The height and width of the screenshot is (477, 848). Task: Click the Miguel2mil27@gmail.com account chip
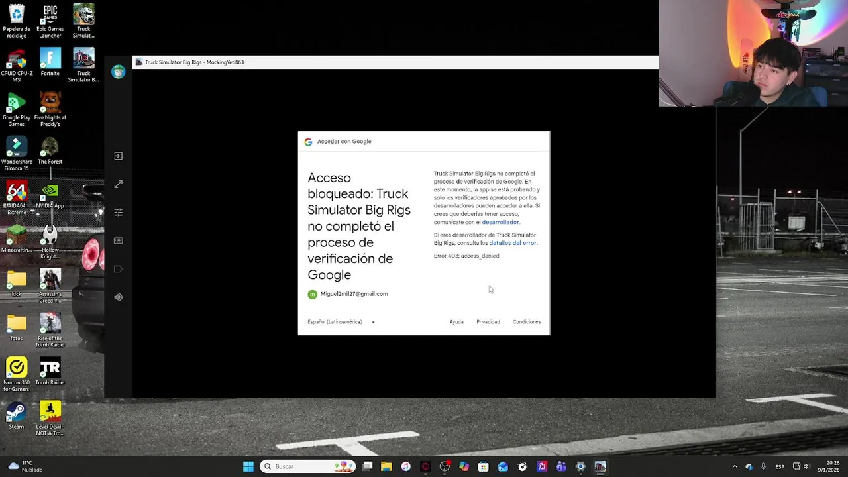click(348, 294)
